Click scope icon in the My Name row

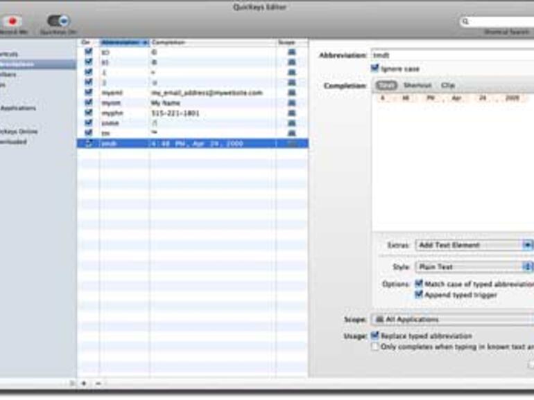pyautogui.click(x=291, y=102)
